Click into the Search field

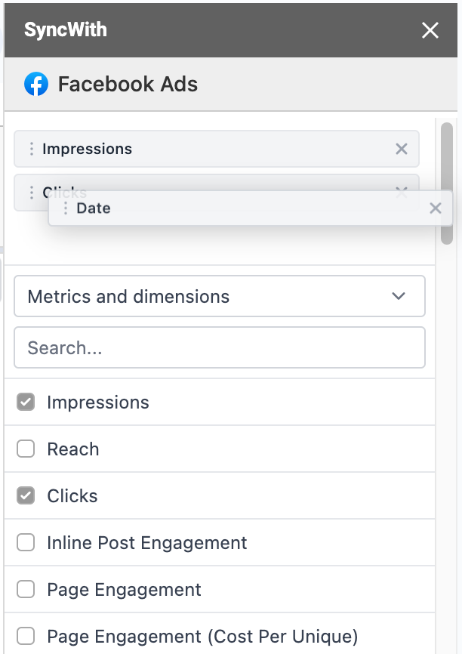(219, 348)
